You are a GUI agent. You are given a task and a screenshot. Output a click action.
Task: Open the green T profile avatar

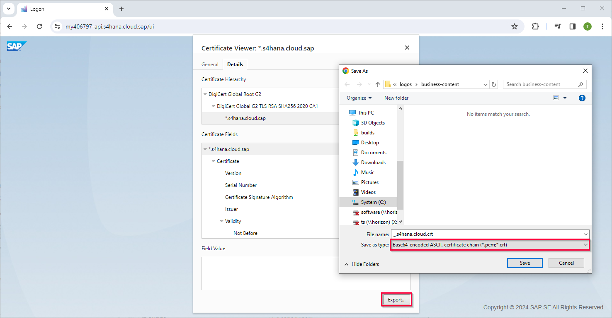[588, 26]
